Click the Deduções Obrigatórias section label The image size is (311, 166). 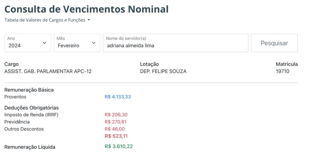click(x=31, y=108)
